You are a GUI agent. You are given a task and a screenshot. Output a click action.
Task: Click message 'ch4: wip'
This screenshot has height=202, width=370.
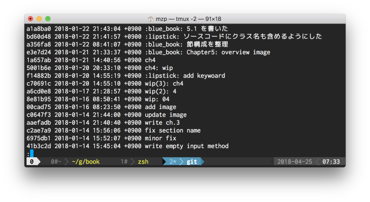[159, 68]
